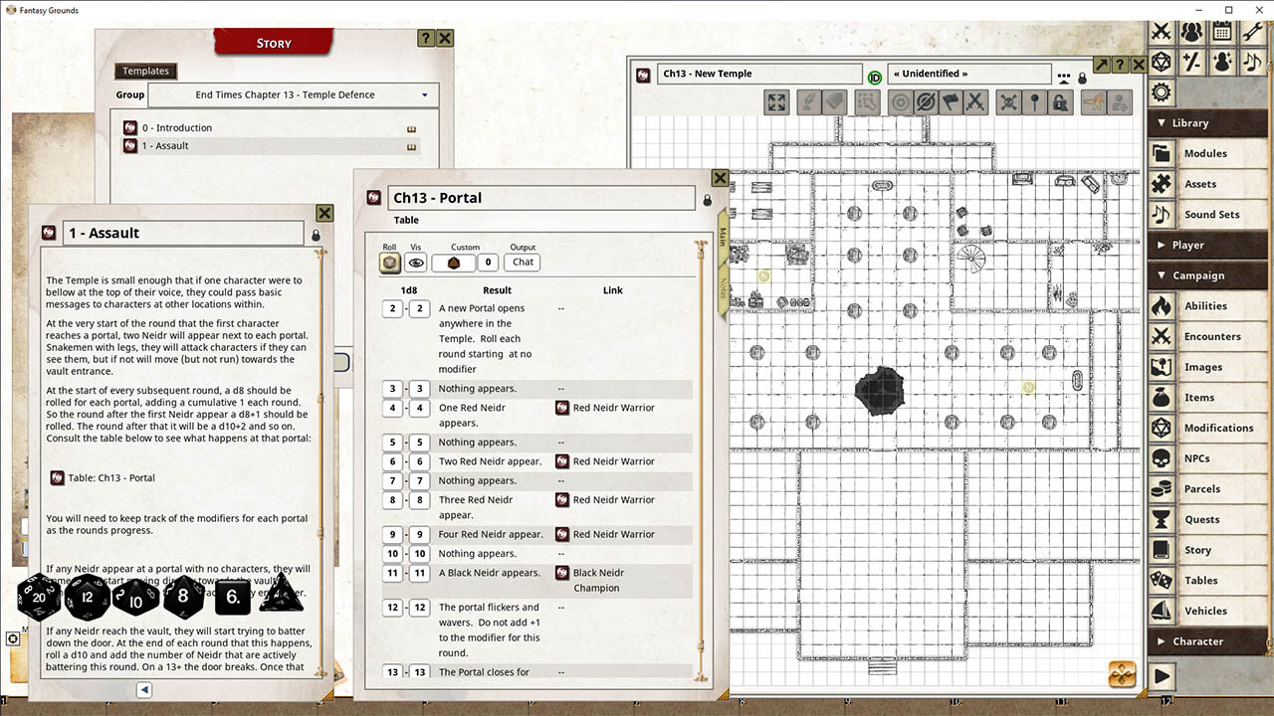The width and height of the screenshot is (1274, 716).
Task: Click the modifiers +/- icon
Action: (x=1191, y=63)
